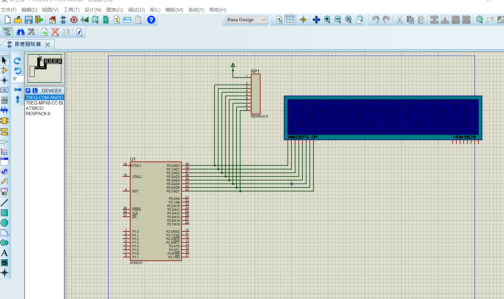The height and width of the screenshot is (299, 504).
Task: Zoom to area icon
Action: point(360,20)
